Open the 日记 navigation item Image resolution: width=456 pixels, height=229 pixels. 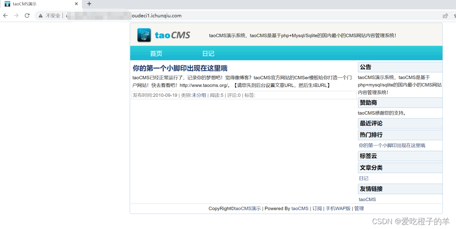point(208,54)
